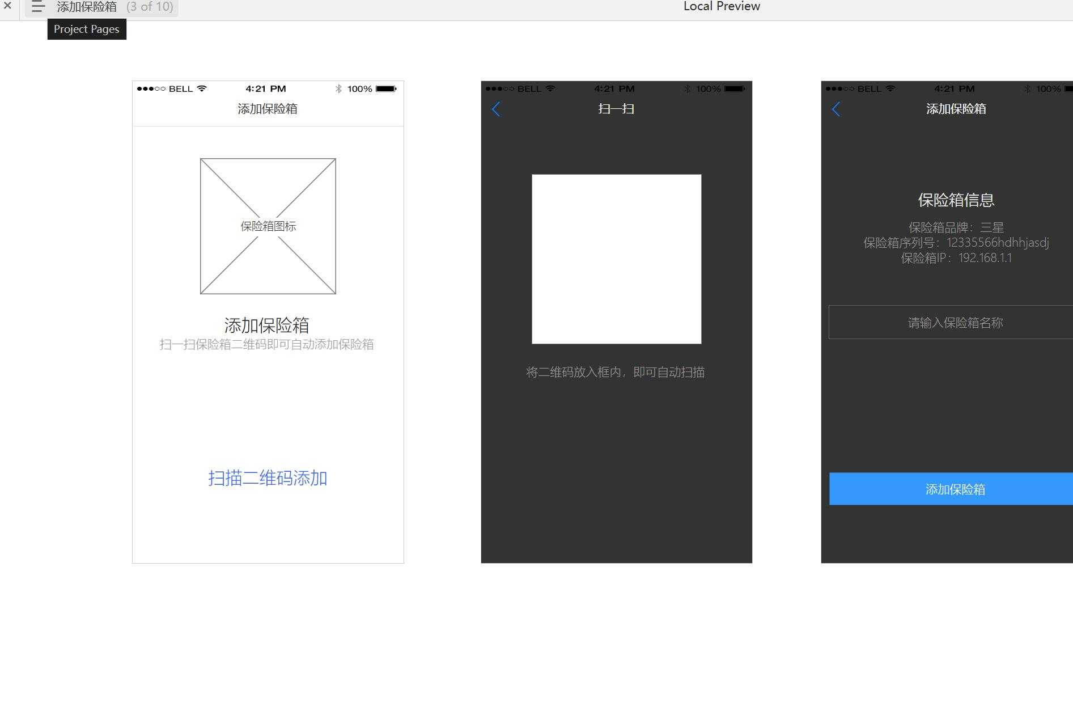Click the Local Preview label
Screen dimensions: 1073x706
coord(721,7)
